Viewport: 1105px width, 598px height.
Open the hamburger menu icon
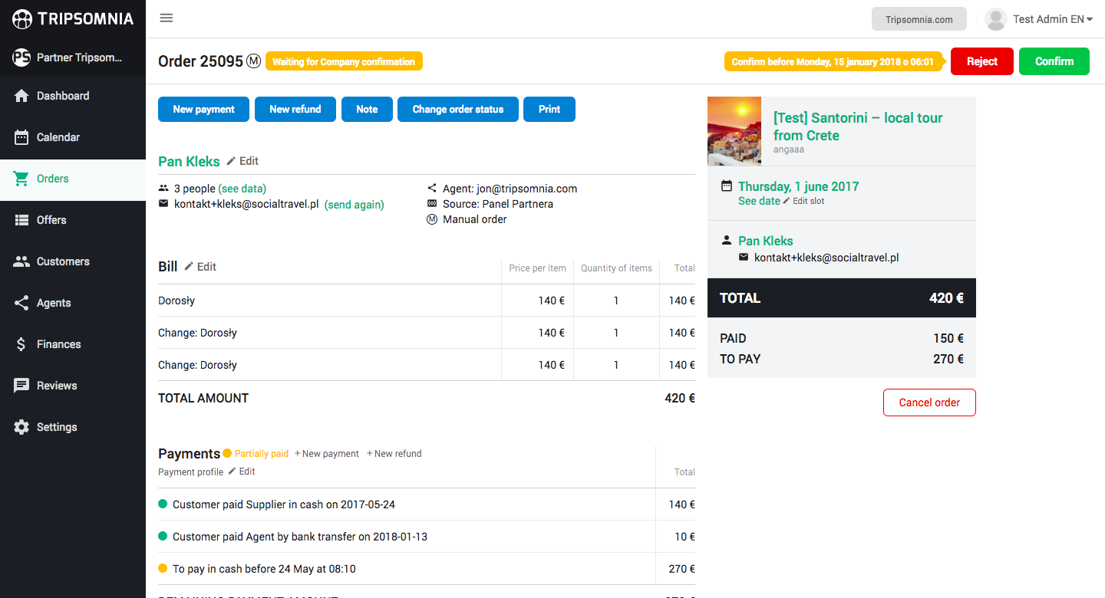[167, 18]
